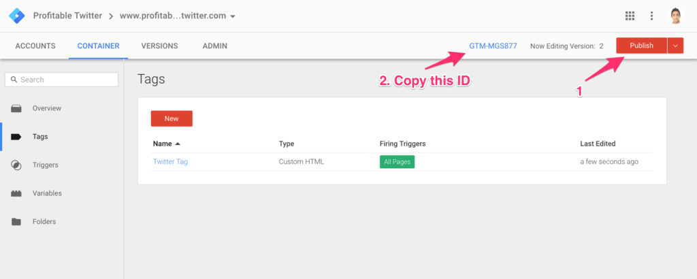
Task: Click the user profile avatar
Action: point(676,16)
